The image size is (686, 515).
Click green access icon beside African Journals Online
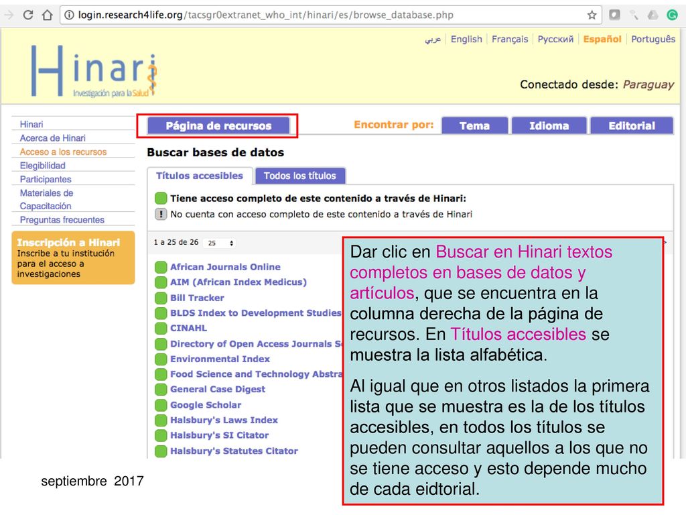click(161, 267)
